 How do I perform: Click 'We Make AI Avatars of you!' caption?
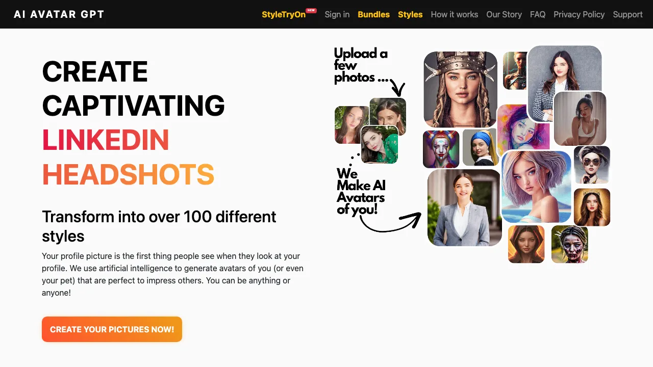tap(361, 192)
